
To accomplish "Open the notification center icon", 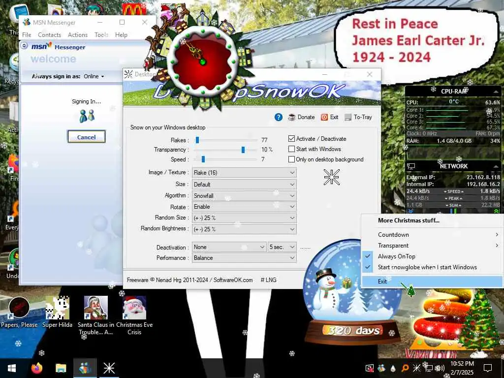I will click(488, 368).
